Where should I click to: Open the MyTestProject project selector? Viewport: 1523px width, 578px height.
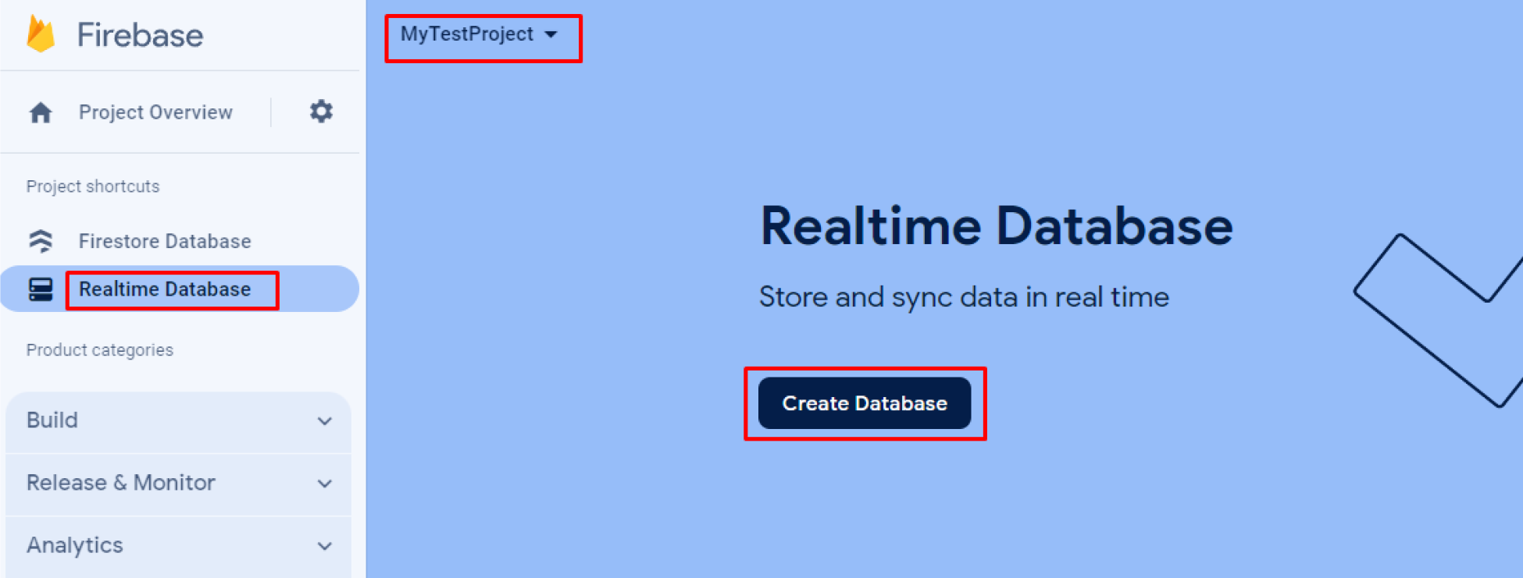(x=467, y=34)
